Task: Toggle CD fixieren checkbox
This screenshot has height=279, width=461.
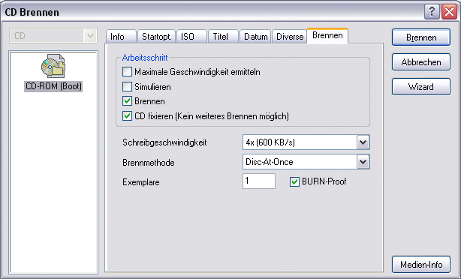Action: (x=127, y=116)
